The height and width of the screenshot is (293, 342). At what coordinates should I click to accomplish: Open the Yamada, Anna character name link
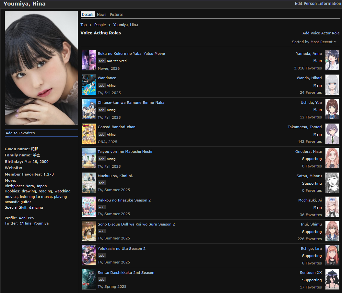coord(309,54)
